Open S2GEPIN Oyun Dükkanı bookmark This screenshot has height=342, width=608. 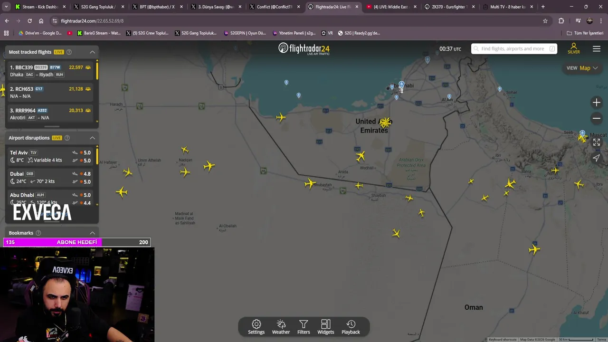coord(244,33)
